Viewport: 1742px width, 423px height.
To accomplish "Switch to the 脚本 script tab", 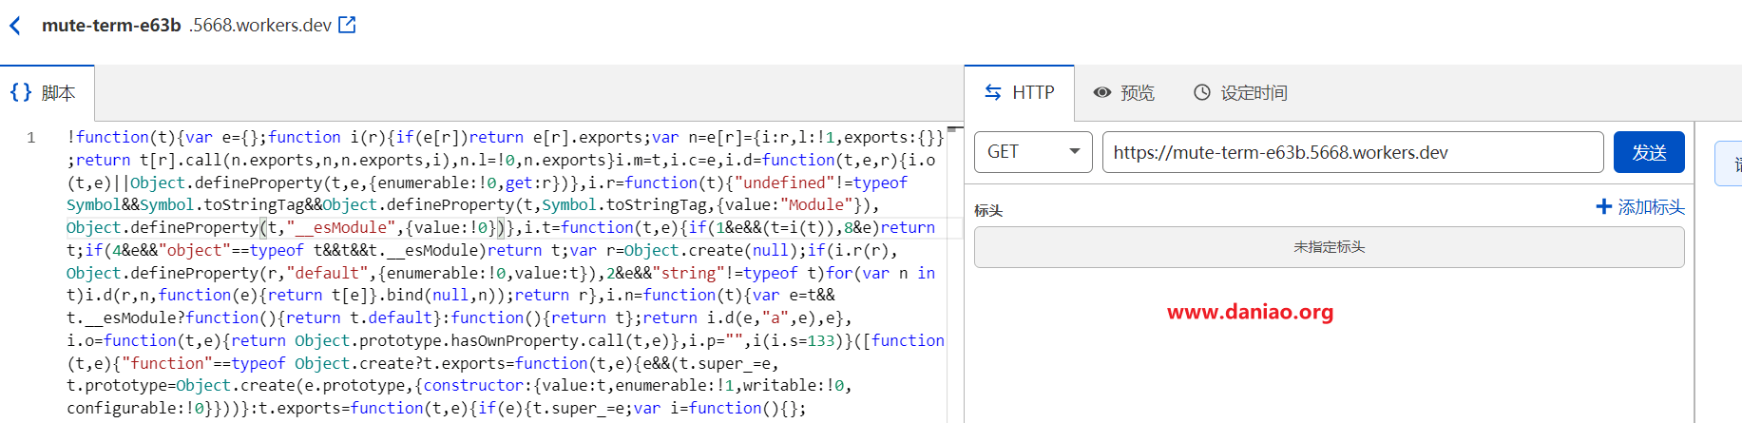I will pos(58,93).
